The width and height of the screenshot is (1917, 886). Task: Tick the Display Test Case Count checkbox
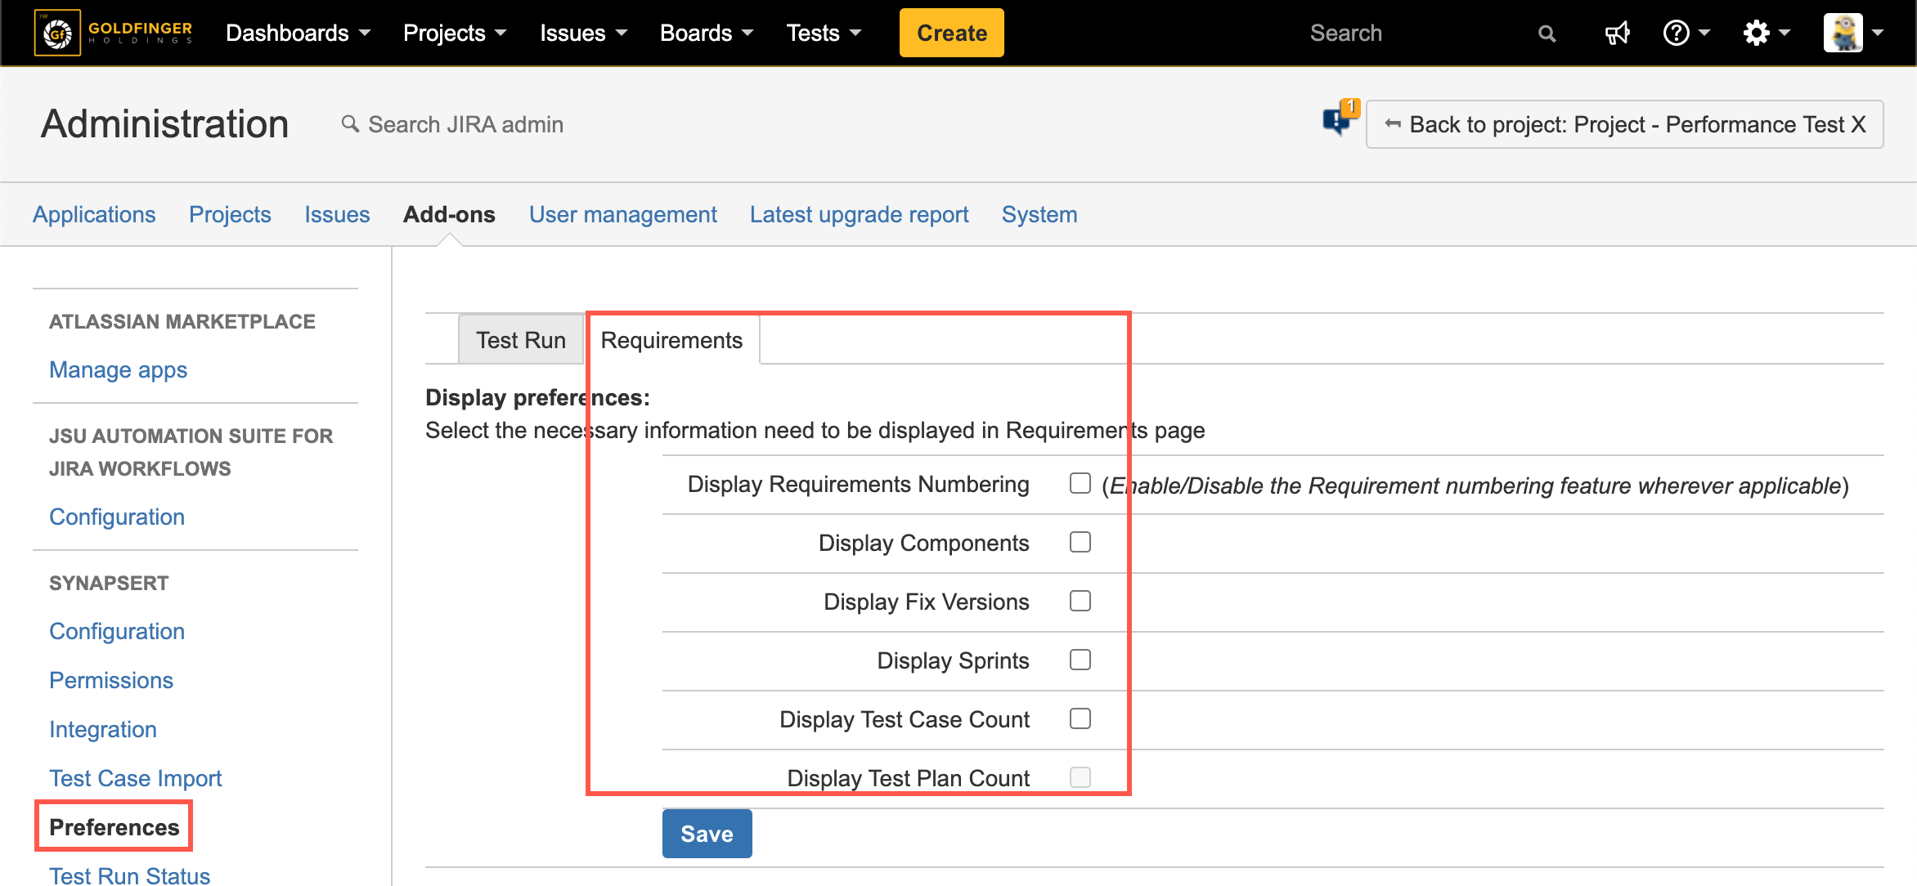tap(1080, 718)
